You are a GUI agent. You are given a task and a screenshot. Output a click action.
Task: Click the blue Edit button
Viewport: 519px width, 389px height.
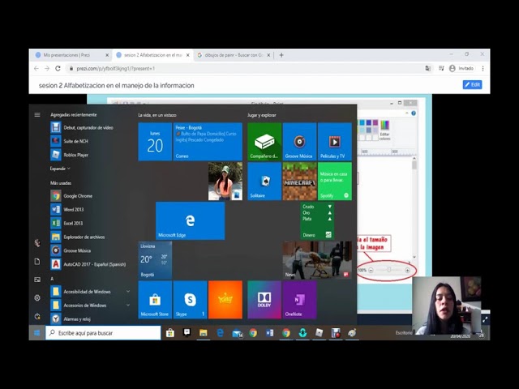(472, 84)
